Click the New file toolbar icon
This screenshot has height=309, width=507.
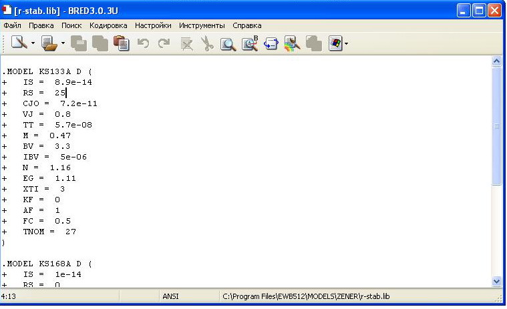point(19,43)
